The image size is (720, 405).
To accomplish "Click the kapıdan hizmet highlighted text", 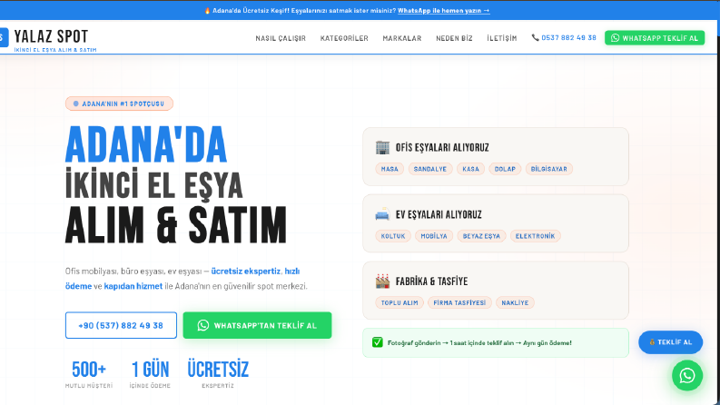I will point(133,286).
